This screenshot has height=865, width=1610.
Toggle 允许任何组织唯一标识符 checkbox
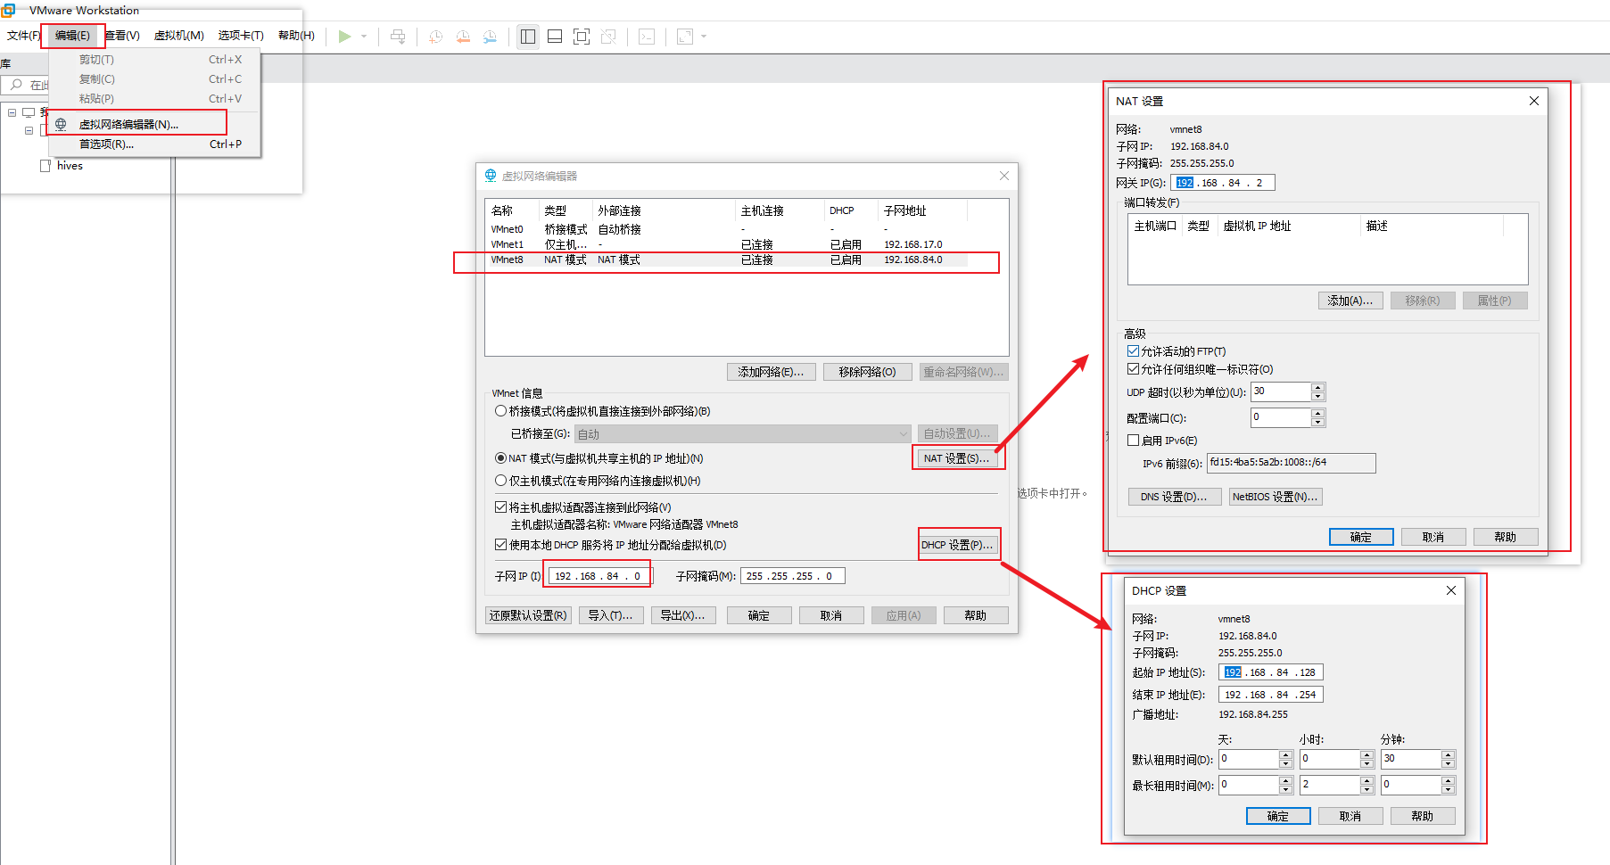tap(1133, 369)
